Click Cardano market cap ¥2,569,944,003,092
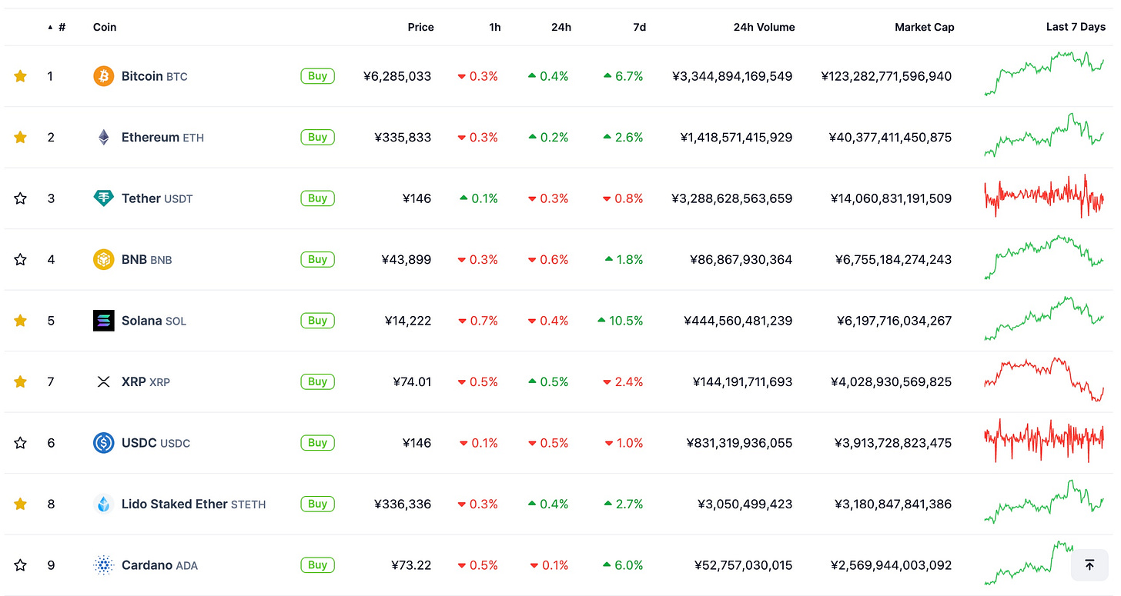Screen dimensions: 1121x596 pos(891,565)
